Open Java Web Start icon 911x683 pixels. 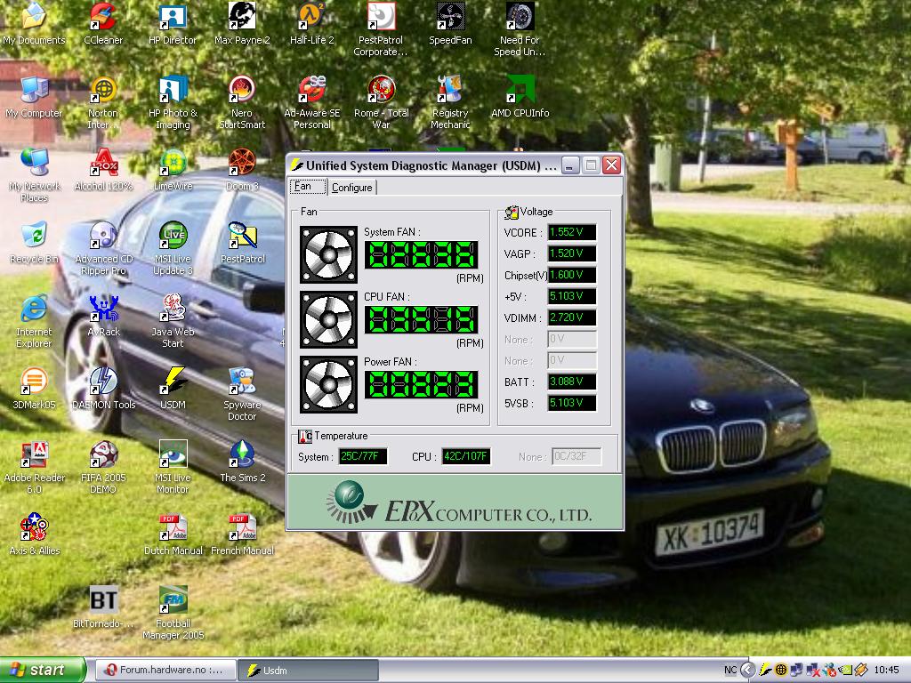(x=173, y=320)
